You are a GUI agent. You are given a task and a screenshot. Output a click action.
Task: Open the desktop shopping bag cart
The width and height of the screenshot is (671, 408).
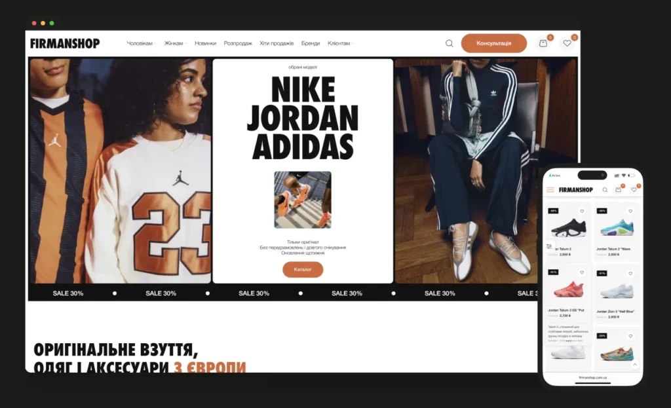543,44
